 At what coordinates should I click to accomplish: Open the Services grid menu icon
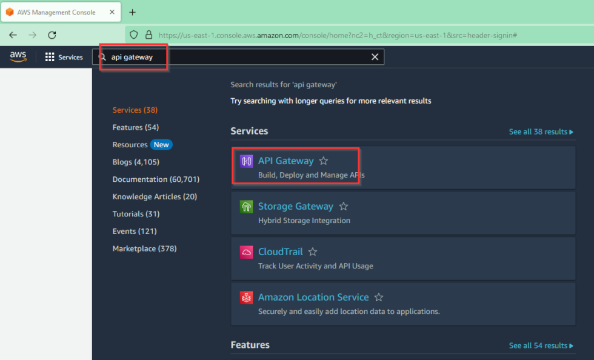click(x=50, y=57)
